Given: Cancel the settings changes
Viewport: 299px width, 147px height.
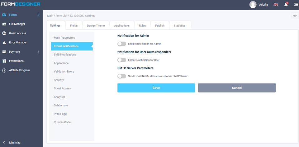Looking at the screenshot, I should pyautogui.click(x=237, y=88).
